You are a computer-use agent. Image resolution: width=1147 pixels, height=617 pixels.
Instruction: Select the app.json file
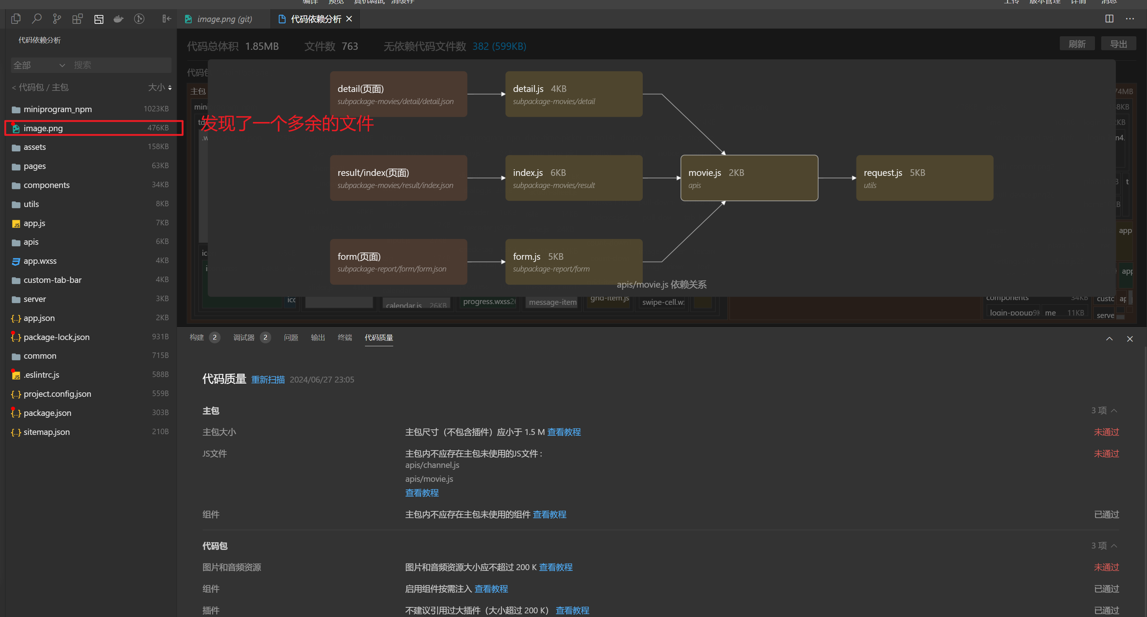tap(91, 318)
